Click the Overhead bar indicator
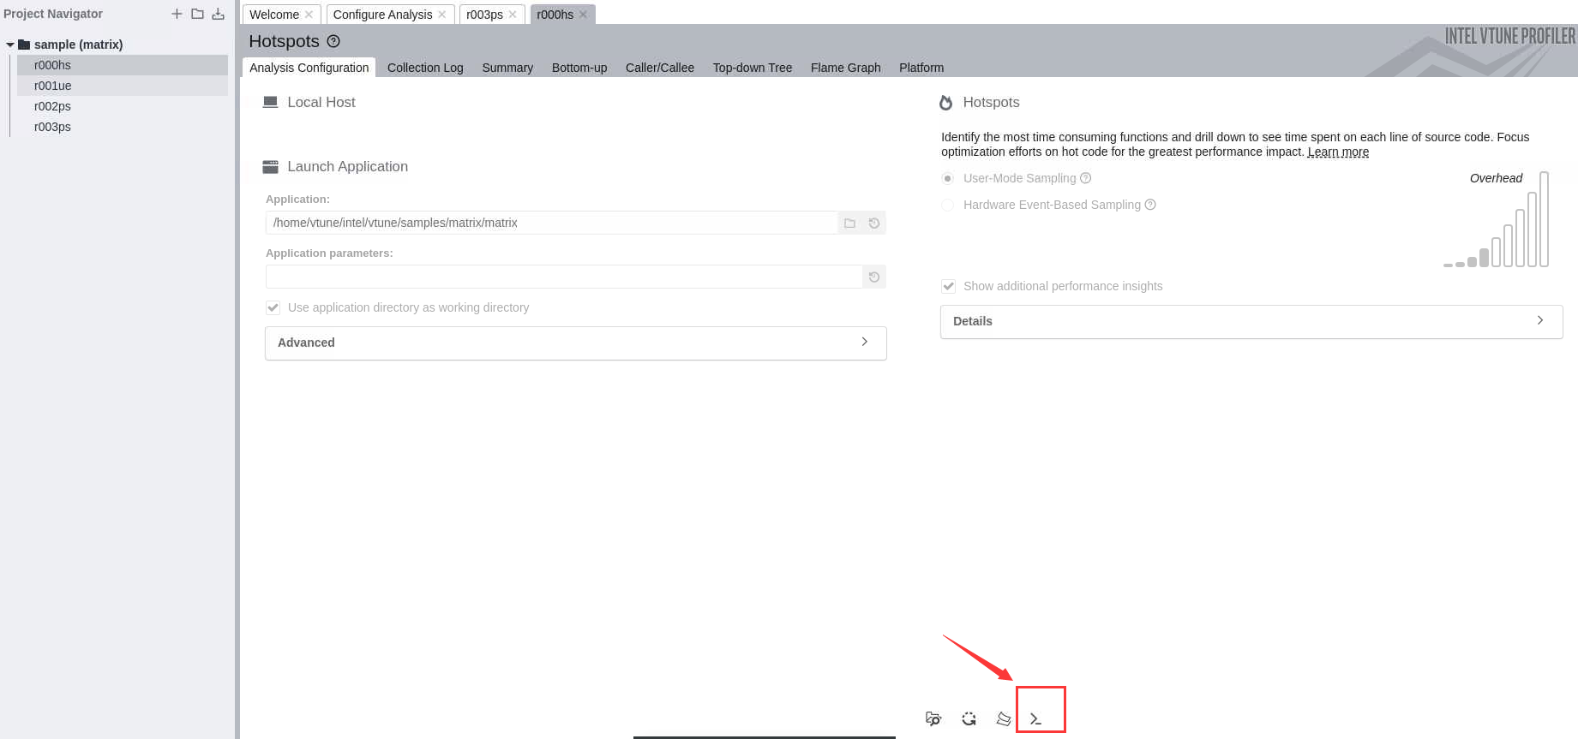This screenshot has height=739, width=1578. coord(1497,219)
